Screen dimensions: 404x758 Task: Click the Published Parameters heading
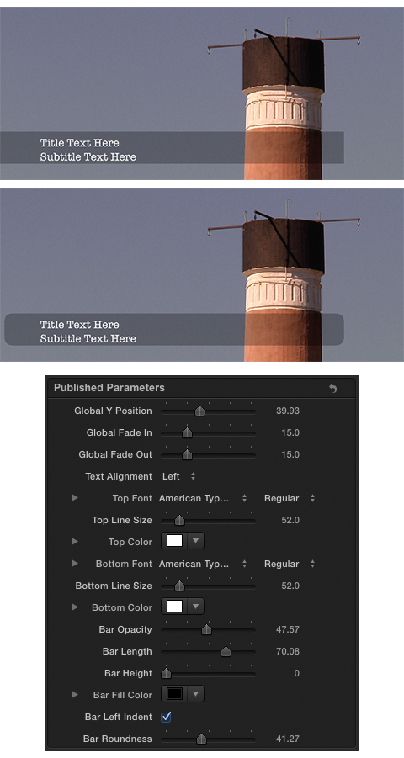click(109, 388)
